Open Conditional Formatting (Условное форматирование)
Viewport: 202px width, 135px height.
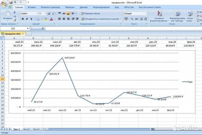pos(159,17)
